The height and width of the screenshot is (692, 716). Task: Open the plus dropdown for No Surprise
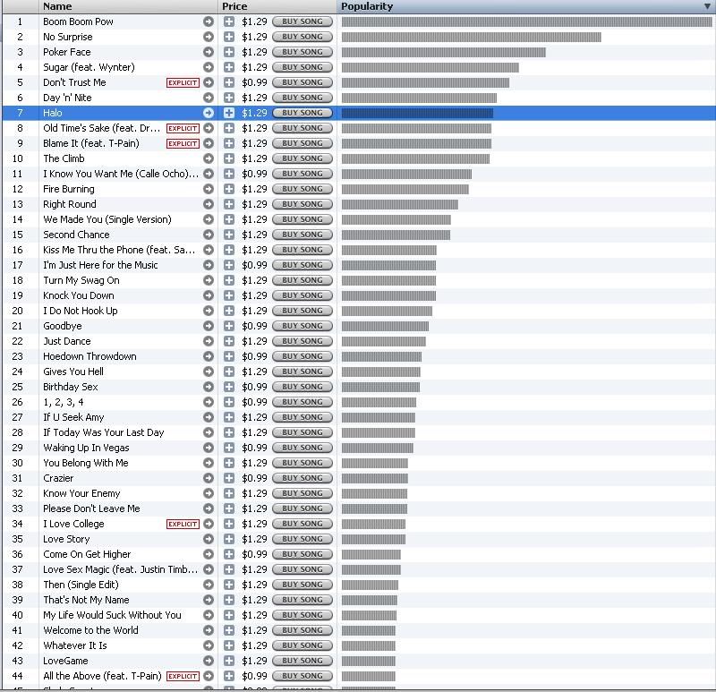229,37
